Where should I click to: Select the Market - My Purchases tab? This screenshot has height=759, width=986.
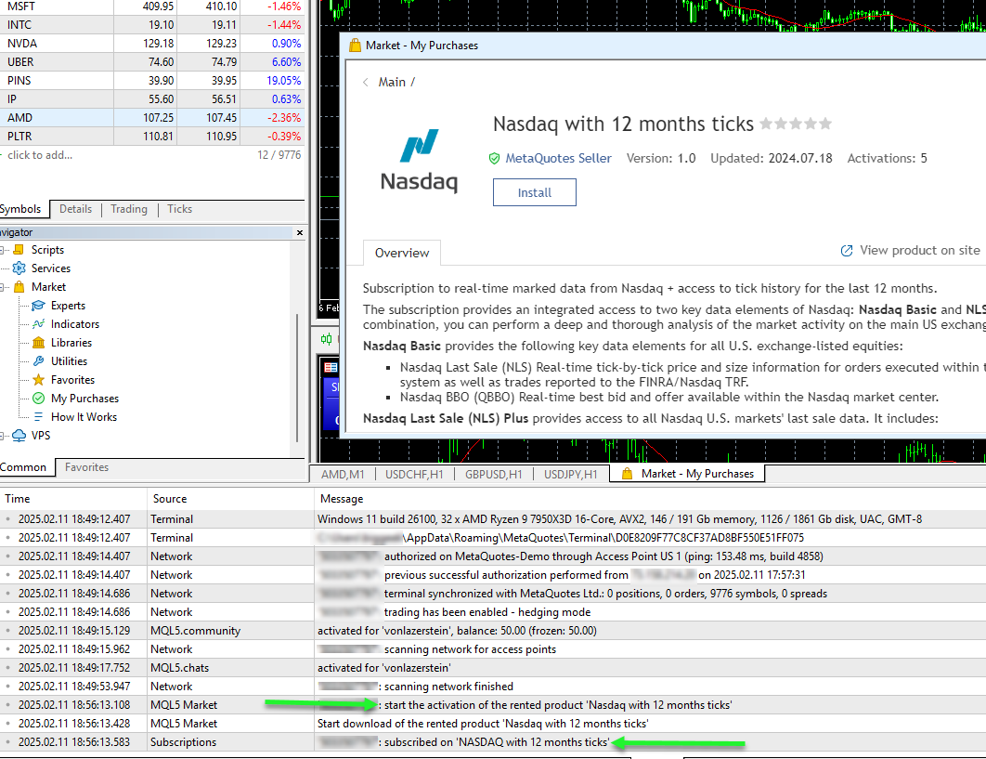coord(687,474)
